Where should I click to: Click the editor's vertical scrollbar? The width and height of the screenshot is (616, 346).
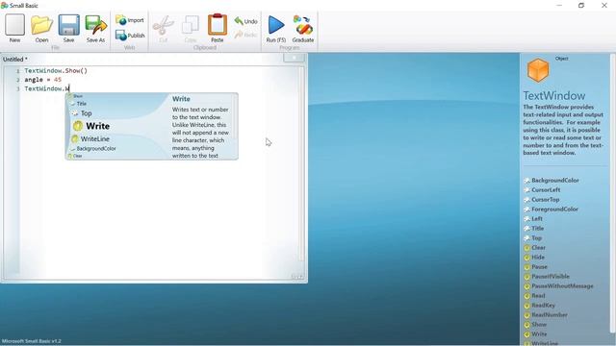[x=301, y=164]
